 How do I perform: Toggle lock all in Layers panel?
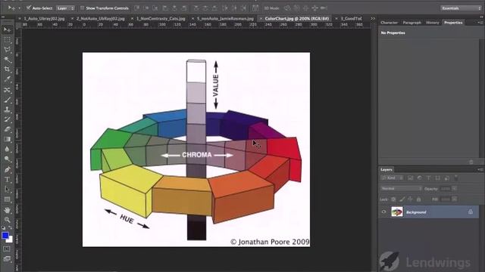coord(418,199)
